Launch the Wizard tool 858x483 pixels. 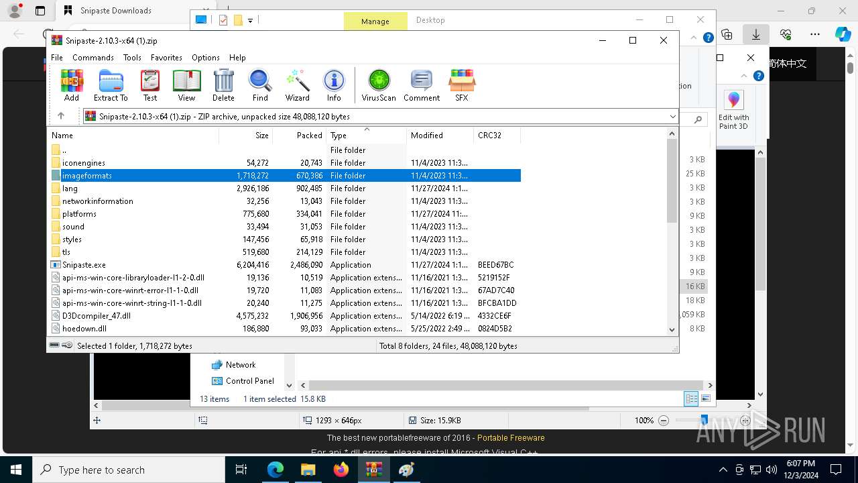click(297, 85)
